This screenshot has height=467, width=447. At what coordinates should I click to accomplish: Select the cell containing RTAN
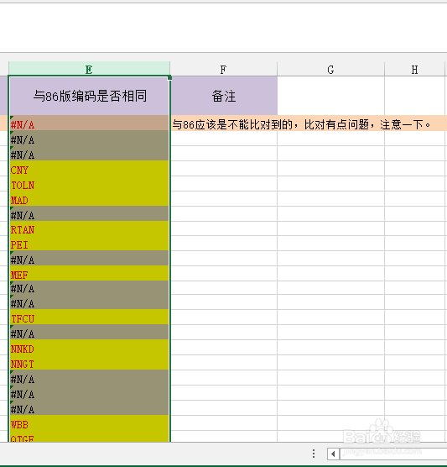coord(89,228)
